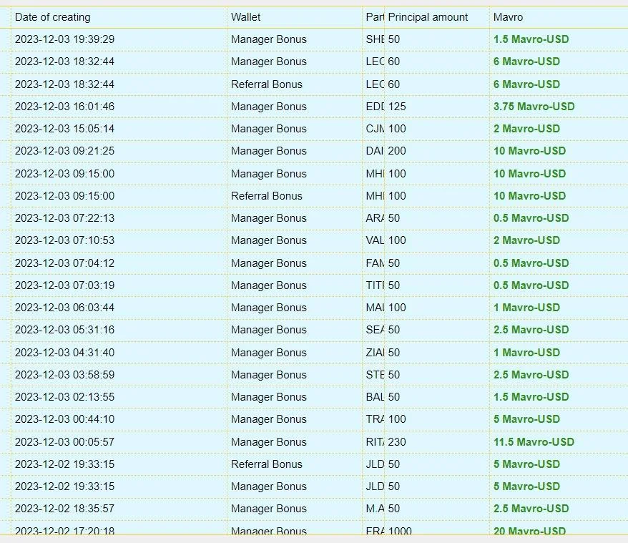628x543 pixels.
Task: Select date cell 2023-12-03 05:31:16
Action: [x=64, y=329]
